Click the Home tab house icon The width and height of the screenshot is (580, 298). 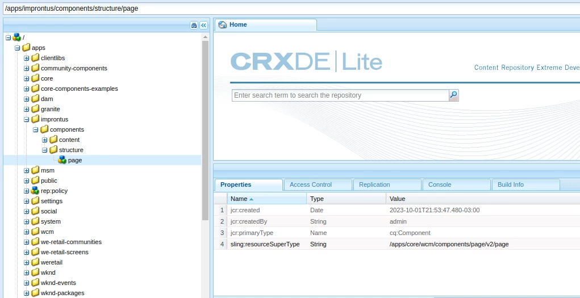[222, 25]
